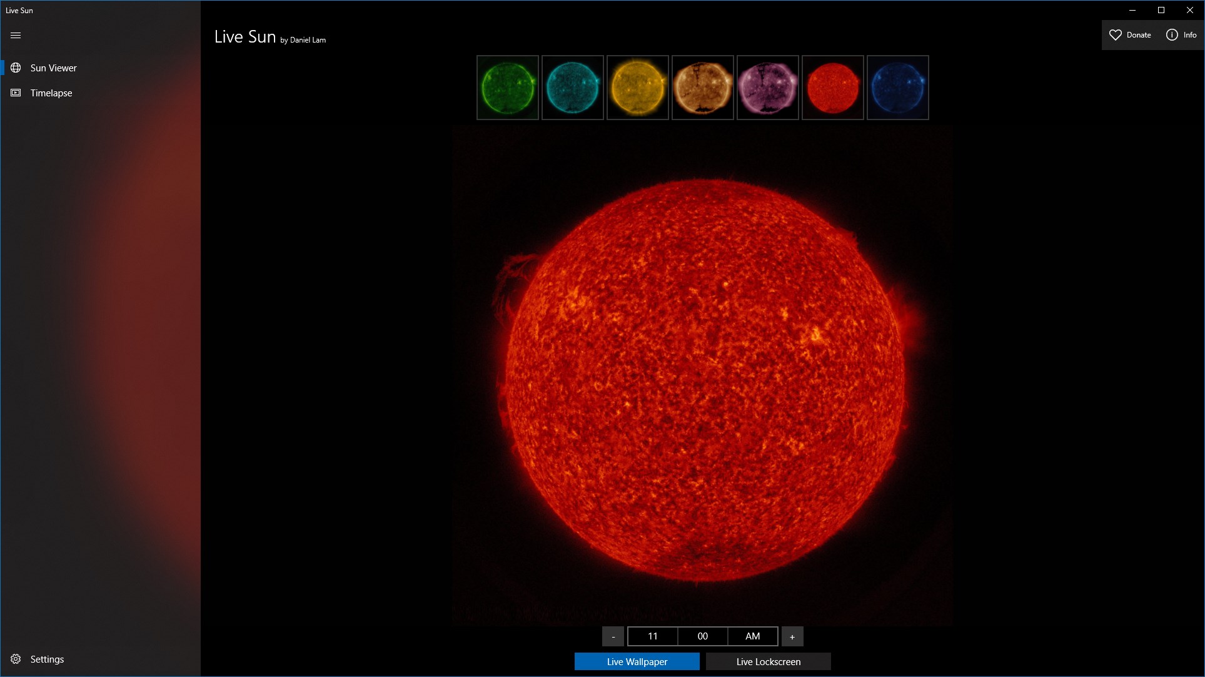Open the hour selector showing 11

(x=653, y=636)
